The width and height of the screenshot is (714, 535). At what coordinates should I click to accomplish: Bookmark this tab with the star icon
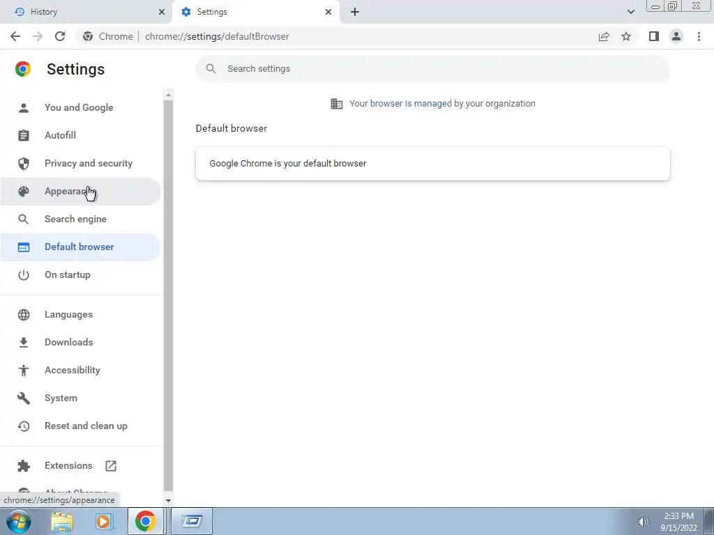point(626,36)
